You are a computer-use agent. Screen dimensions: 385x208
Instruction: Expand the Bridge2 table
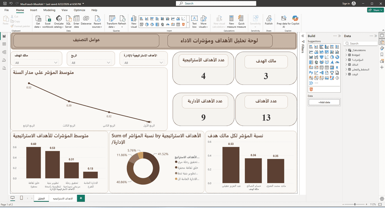[x=346, y=55]
